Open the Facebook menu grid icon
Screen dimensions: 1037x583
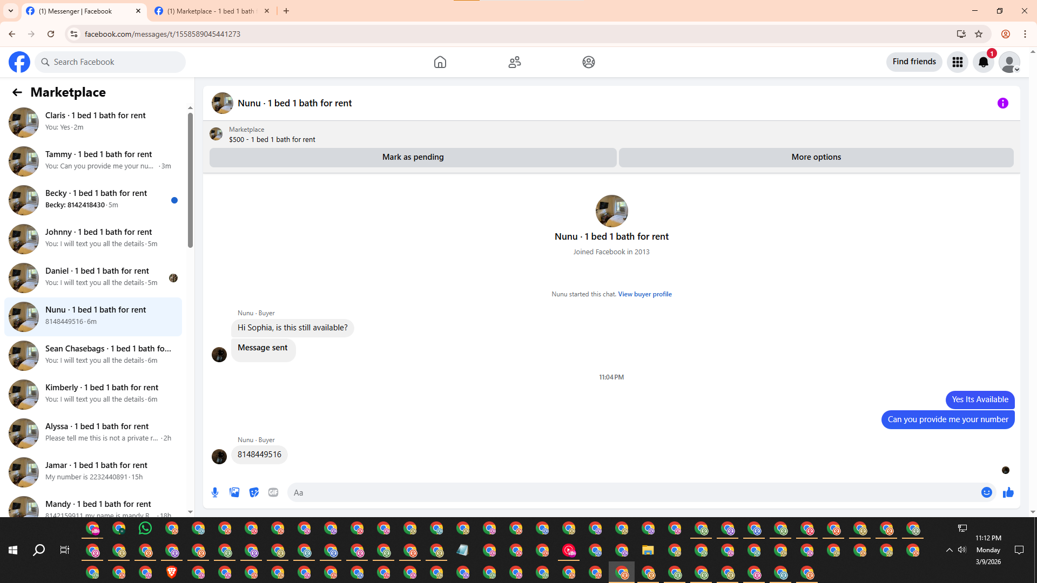pyautogui.click(x=957, y=62)
